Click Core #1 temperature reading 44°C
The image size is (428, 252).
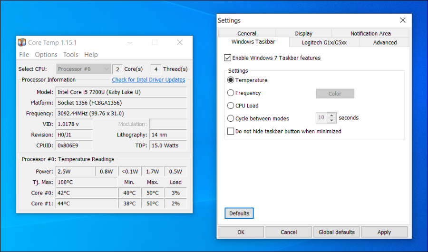(x=87, y=204)
